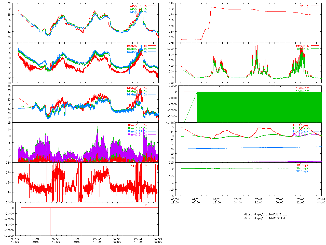
Task: Click the "GW3(deg)" legend label
Action: (302, 171)
